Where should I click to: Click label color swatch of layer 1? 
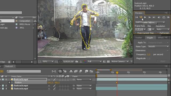(3, 79)
